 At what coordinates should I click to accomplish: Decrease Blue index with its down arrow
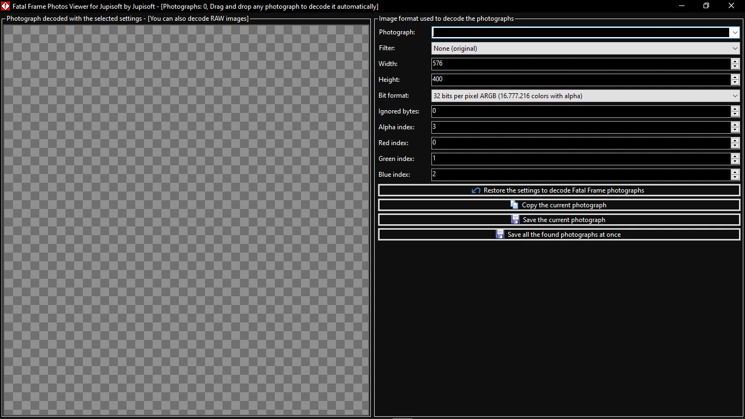click(735, 177)
